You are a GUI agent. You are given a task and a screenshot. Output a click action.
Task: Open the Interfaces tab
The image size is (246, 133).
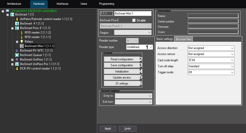62,4
